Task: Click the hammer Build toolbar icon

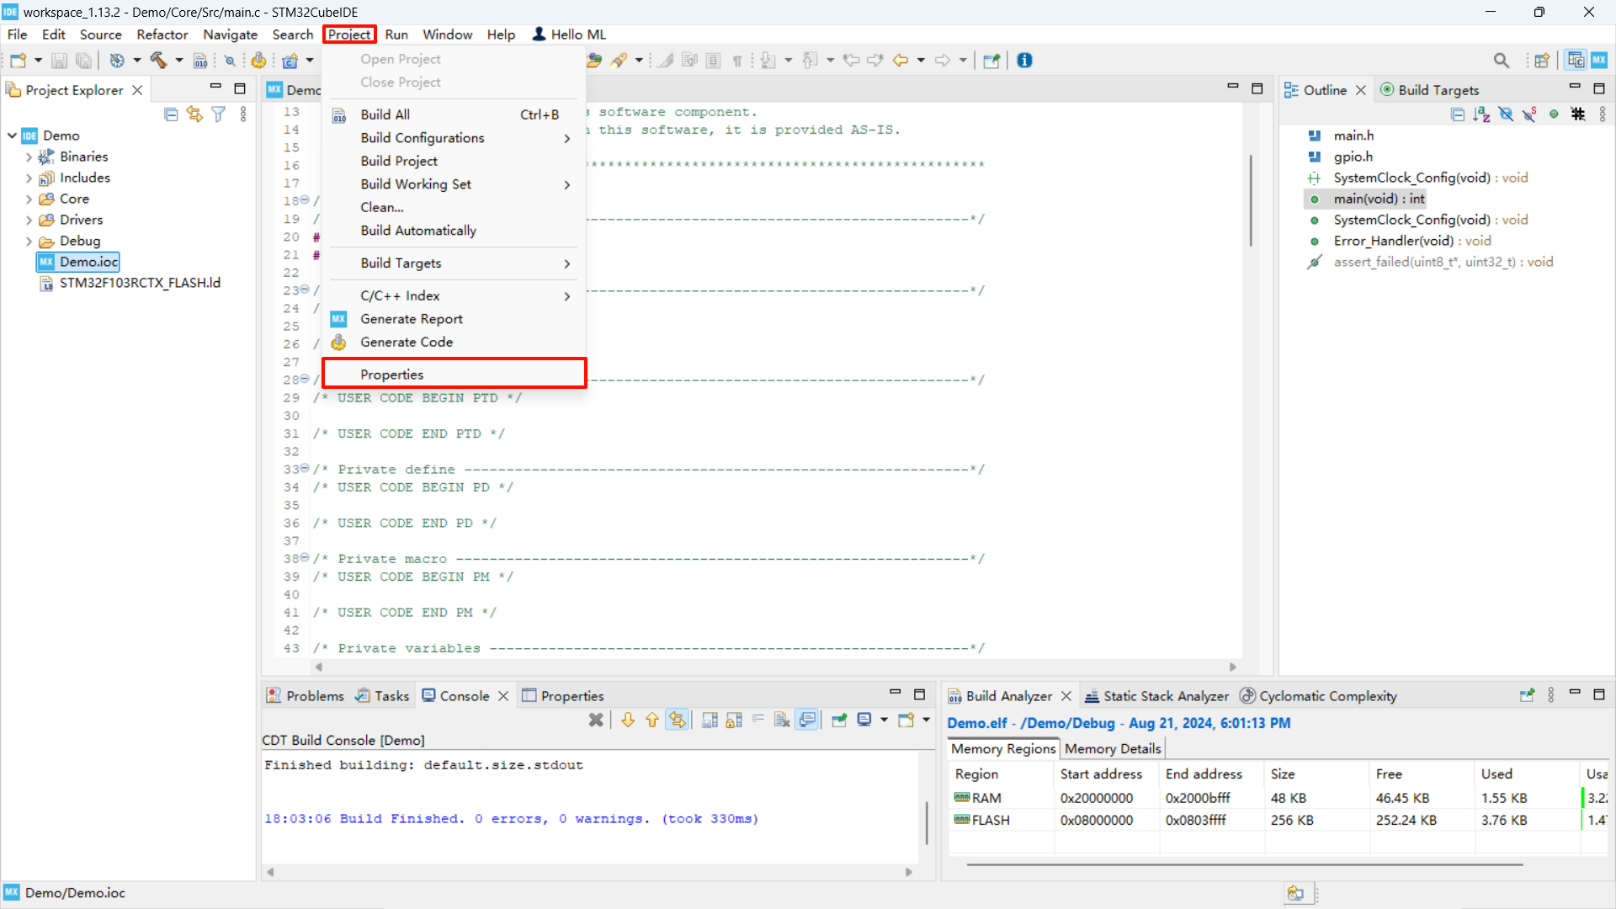Action: (x=158, y=61)
